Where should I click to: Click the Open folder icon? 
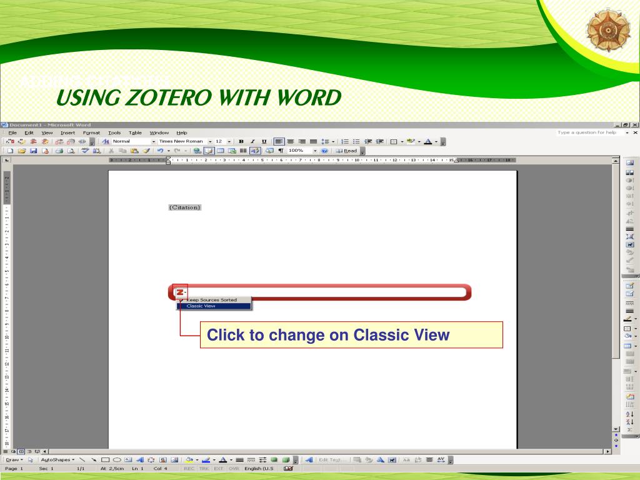pos(22,151)
